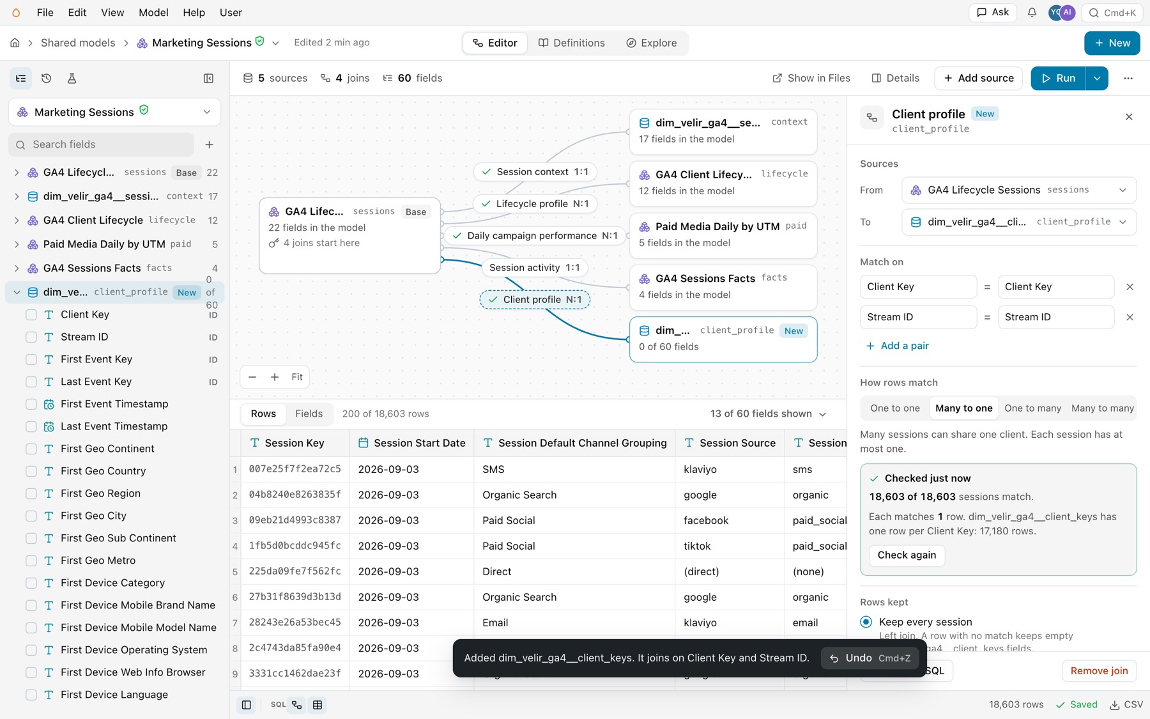
Task: Focus the Search fields input
Action: (102, 144)
